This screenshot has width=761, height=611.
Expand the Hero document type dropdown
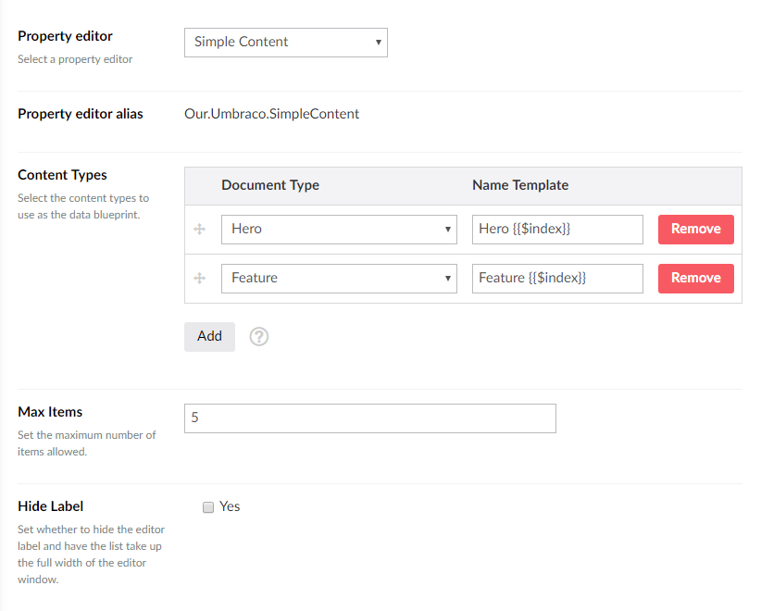339,230
